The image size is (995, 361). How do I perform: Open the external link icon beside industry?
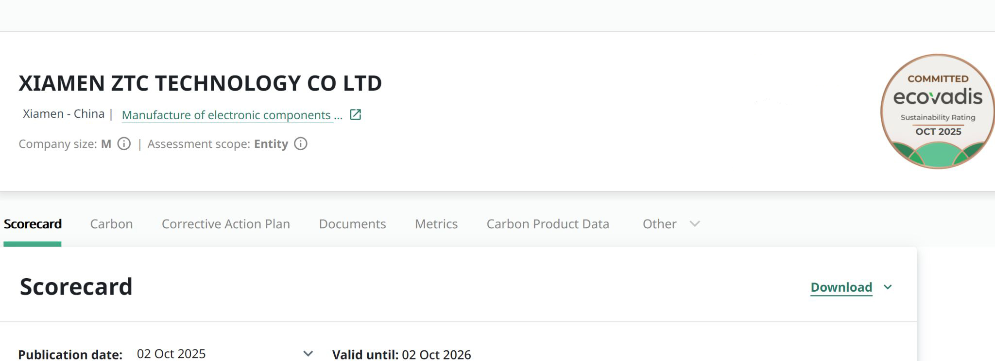click(x=355, y=115)
